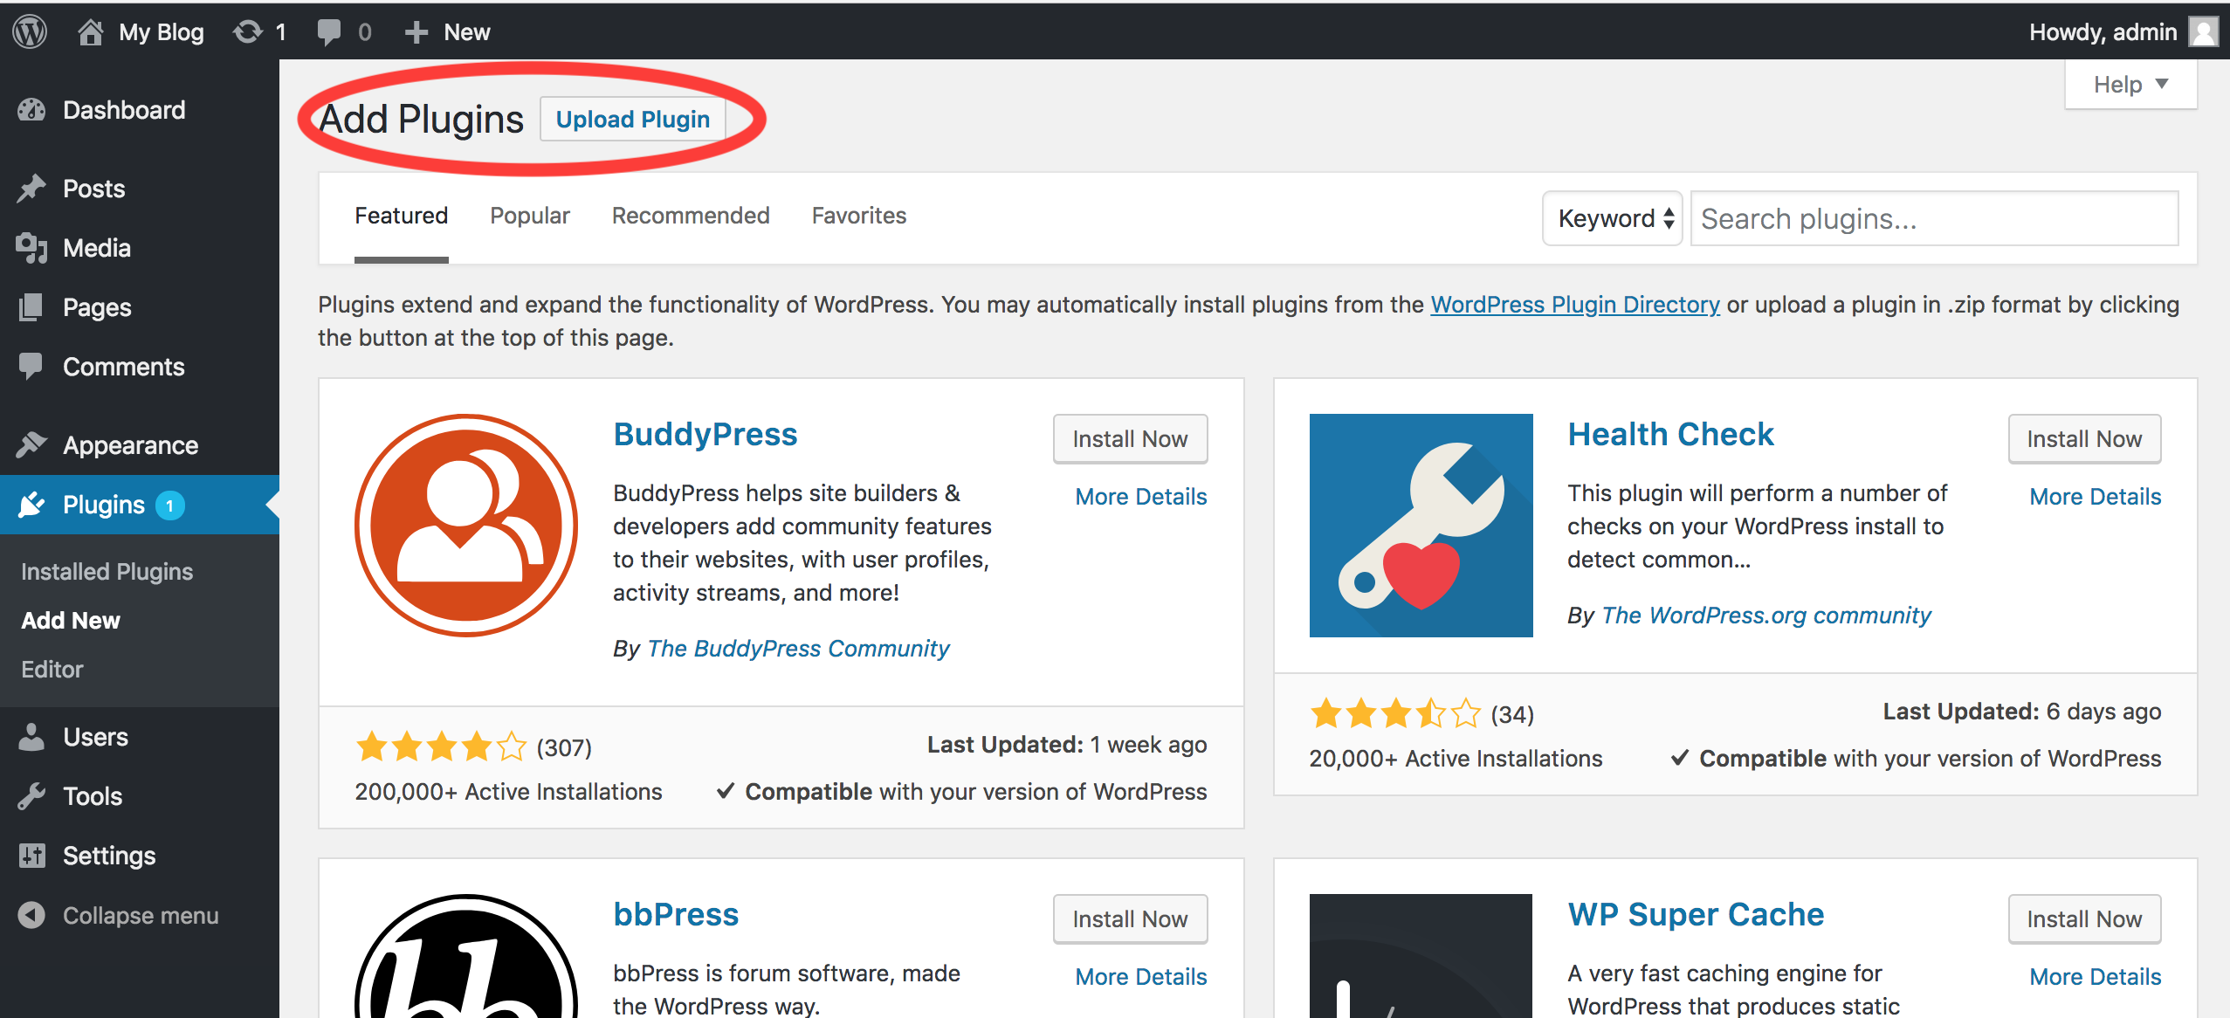Open Appearance menu label

pos(131,445)
